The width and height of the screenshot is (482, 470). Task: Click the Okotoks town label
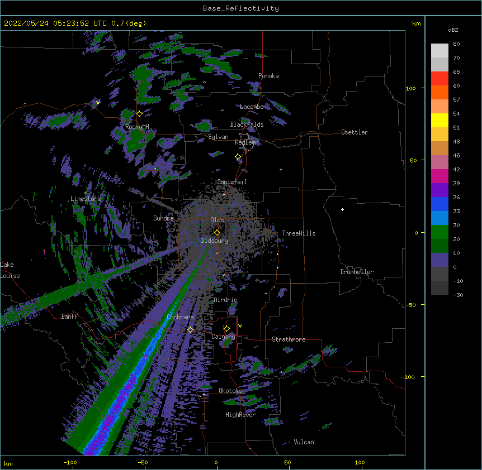click(230, 391)
